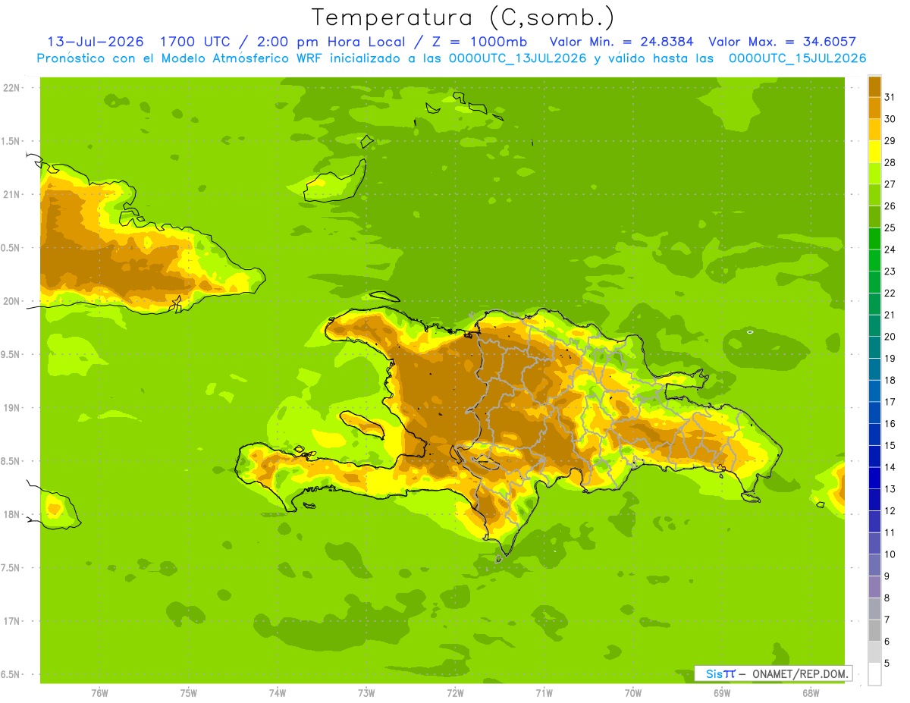Click the '17N' latitude axis label

click(11, 621)
